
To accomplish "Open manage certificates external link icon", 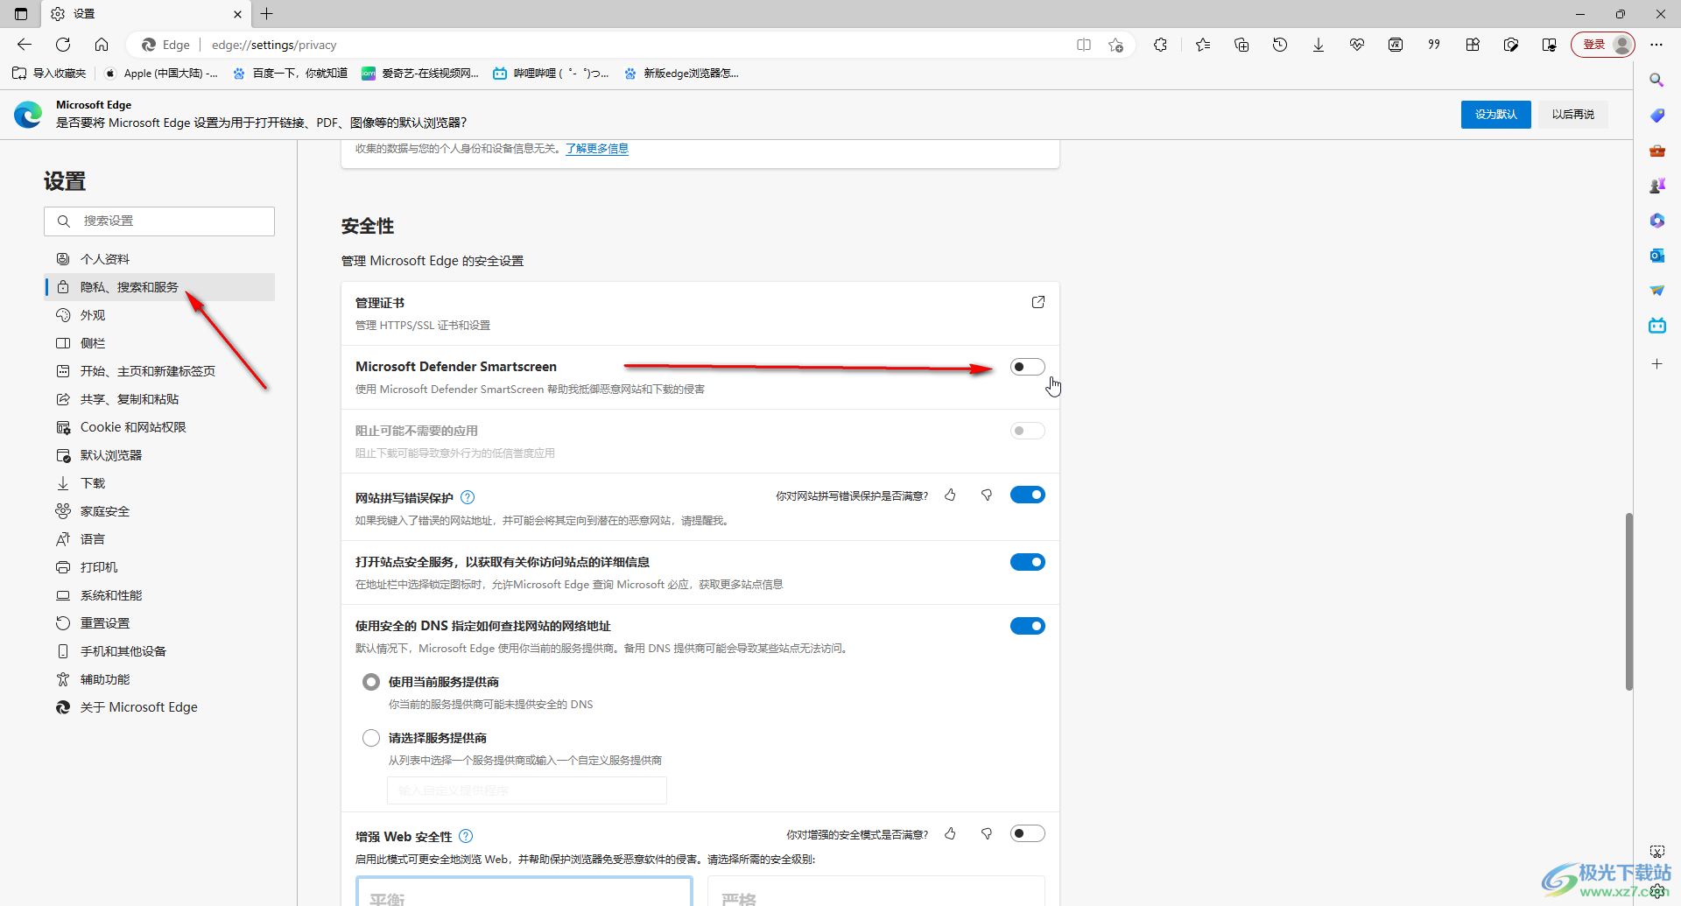I will pos(1038,302).
